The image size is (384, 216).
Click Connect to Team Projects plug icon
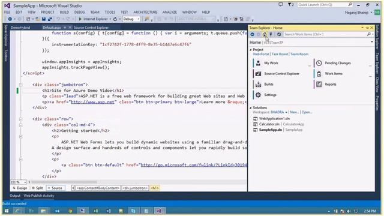click(271, 35)
